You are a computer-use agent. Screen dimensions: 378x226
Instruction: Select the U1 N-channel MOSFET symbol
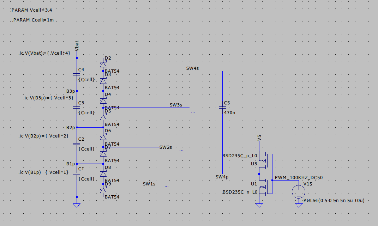point(266,187)
